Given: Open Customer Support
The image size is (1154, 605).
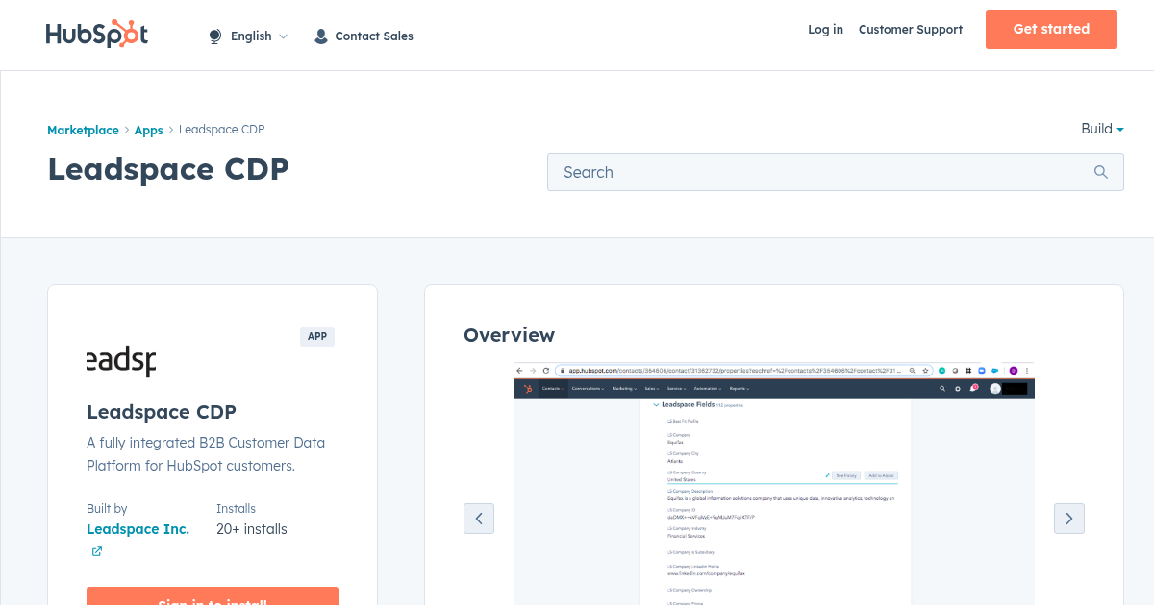Looking at the screenshot, I should pyautogui.click(x=911, y=30).
